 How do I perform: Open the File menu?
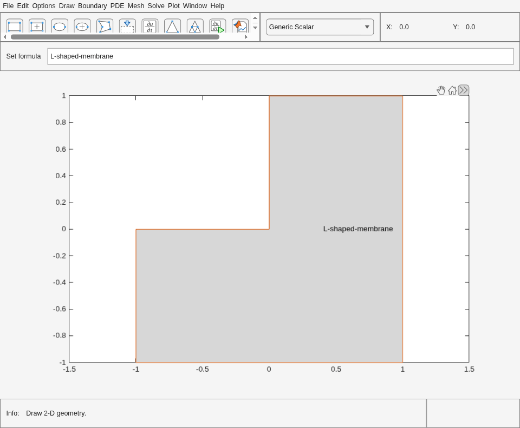8,6
